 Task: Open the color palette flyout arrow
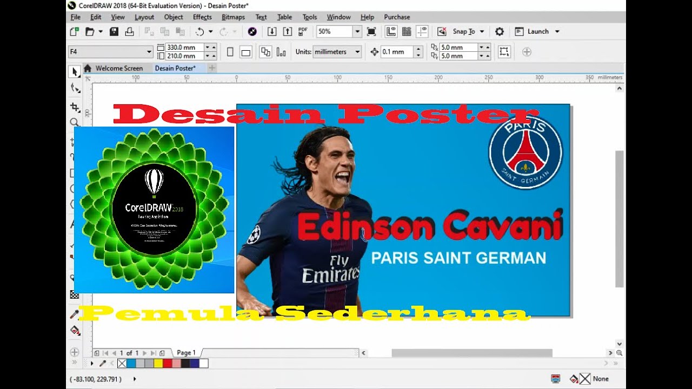(92, 364)
